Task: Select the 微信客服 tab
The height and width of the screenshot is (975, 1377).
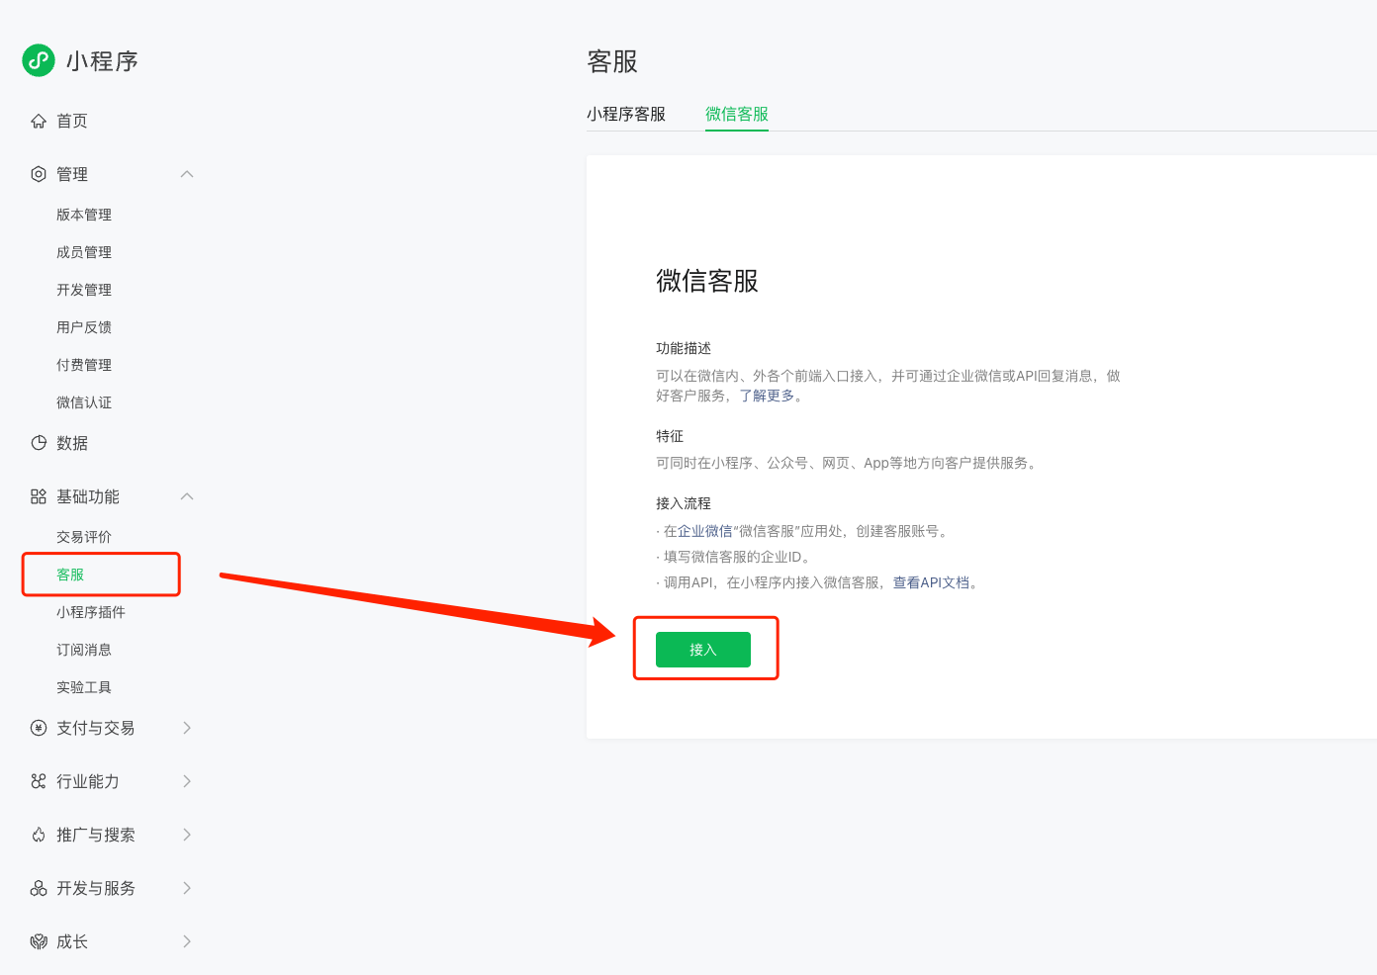Action: pyautogui.click(x=737, y=114)
